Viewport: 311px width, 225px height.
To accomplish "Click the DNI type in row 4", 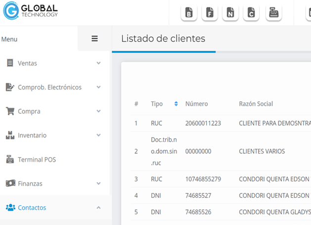I will click(x=156, y=195).
